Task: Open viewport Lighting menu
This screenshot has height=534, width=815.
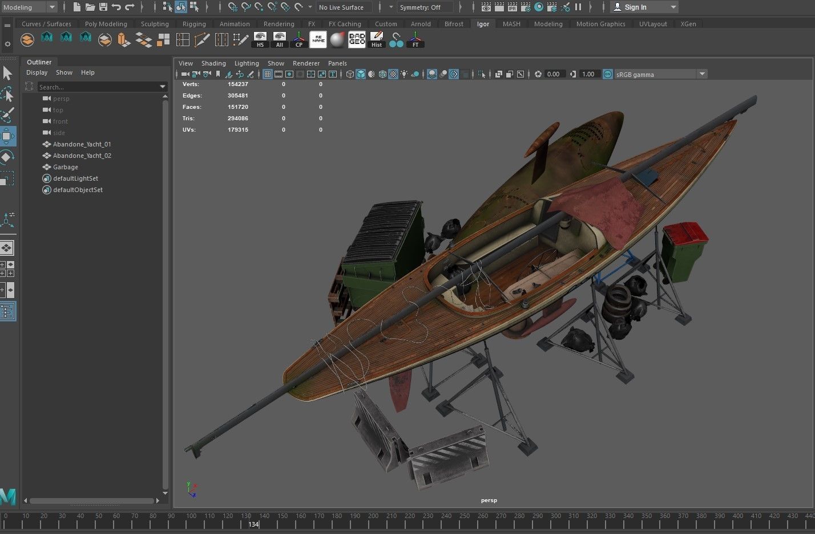Action: click(247, 63)
